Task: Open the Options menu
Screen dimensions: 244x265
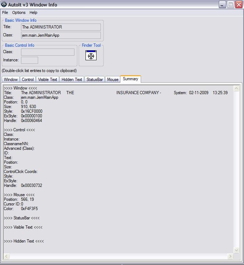Action: click(19, 12)
